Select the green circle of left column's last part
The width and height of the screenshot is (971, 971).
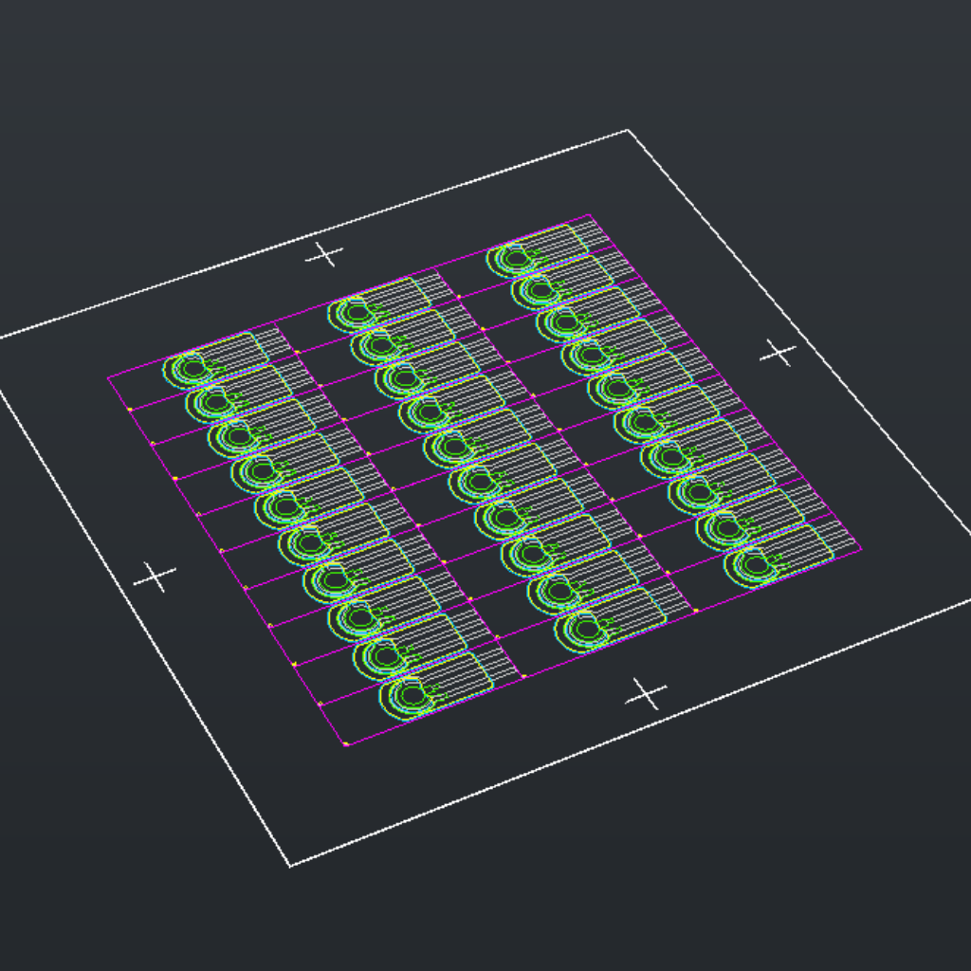tap(410, 696)
